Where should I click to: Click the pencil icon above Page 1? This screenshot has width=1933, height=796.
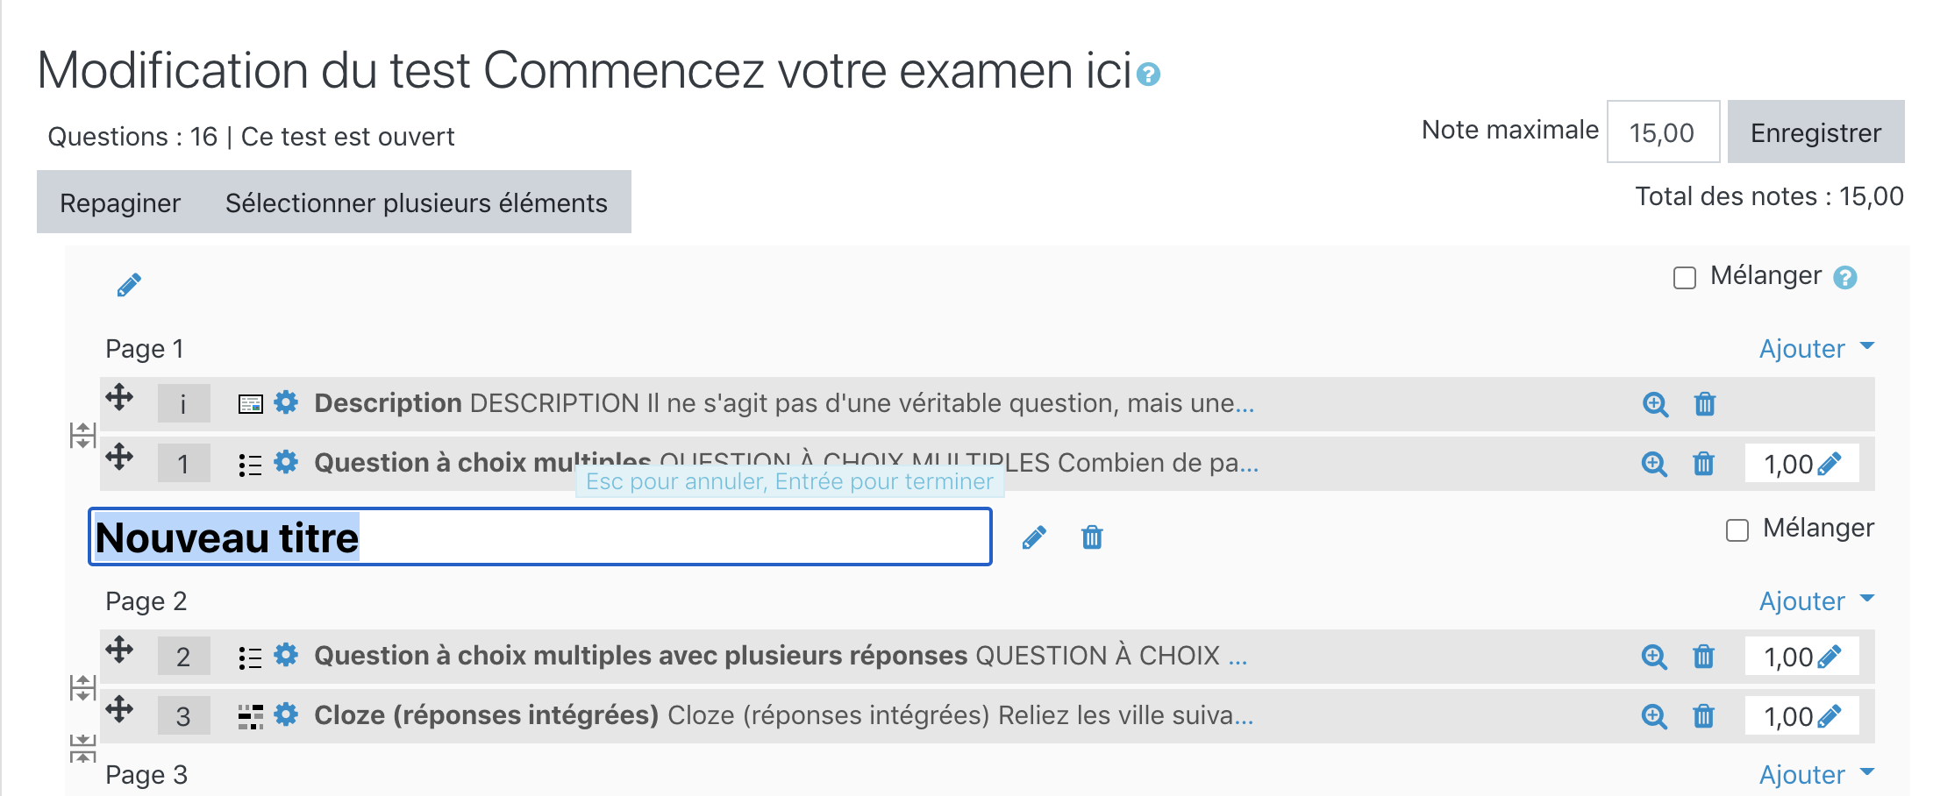(129, 285)
